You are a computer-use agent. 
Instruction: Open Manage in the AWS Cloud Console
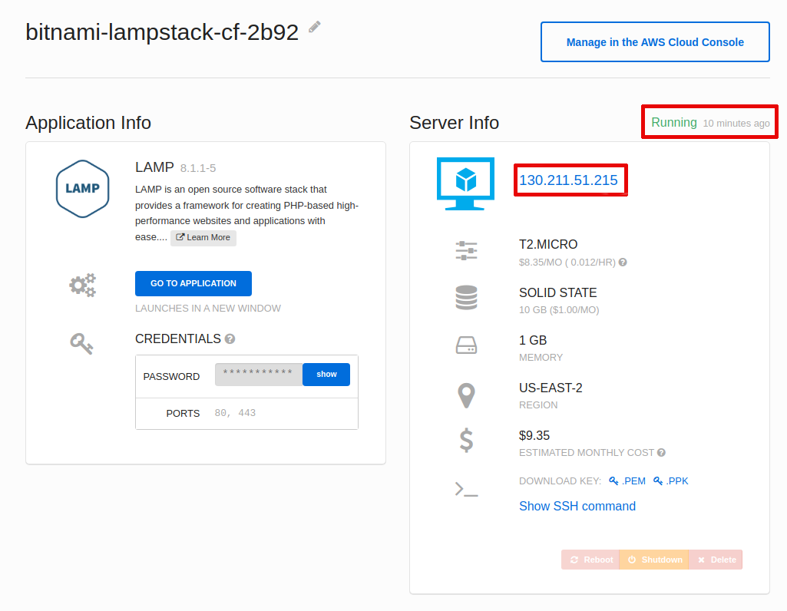[655, 42]
